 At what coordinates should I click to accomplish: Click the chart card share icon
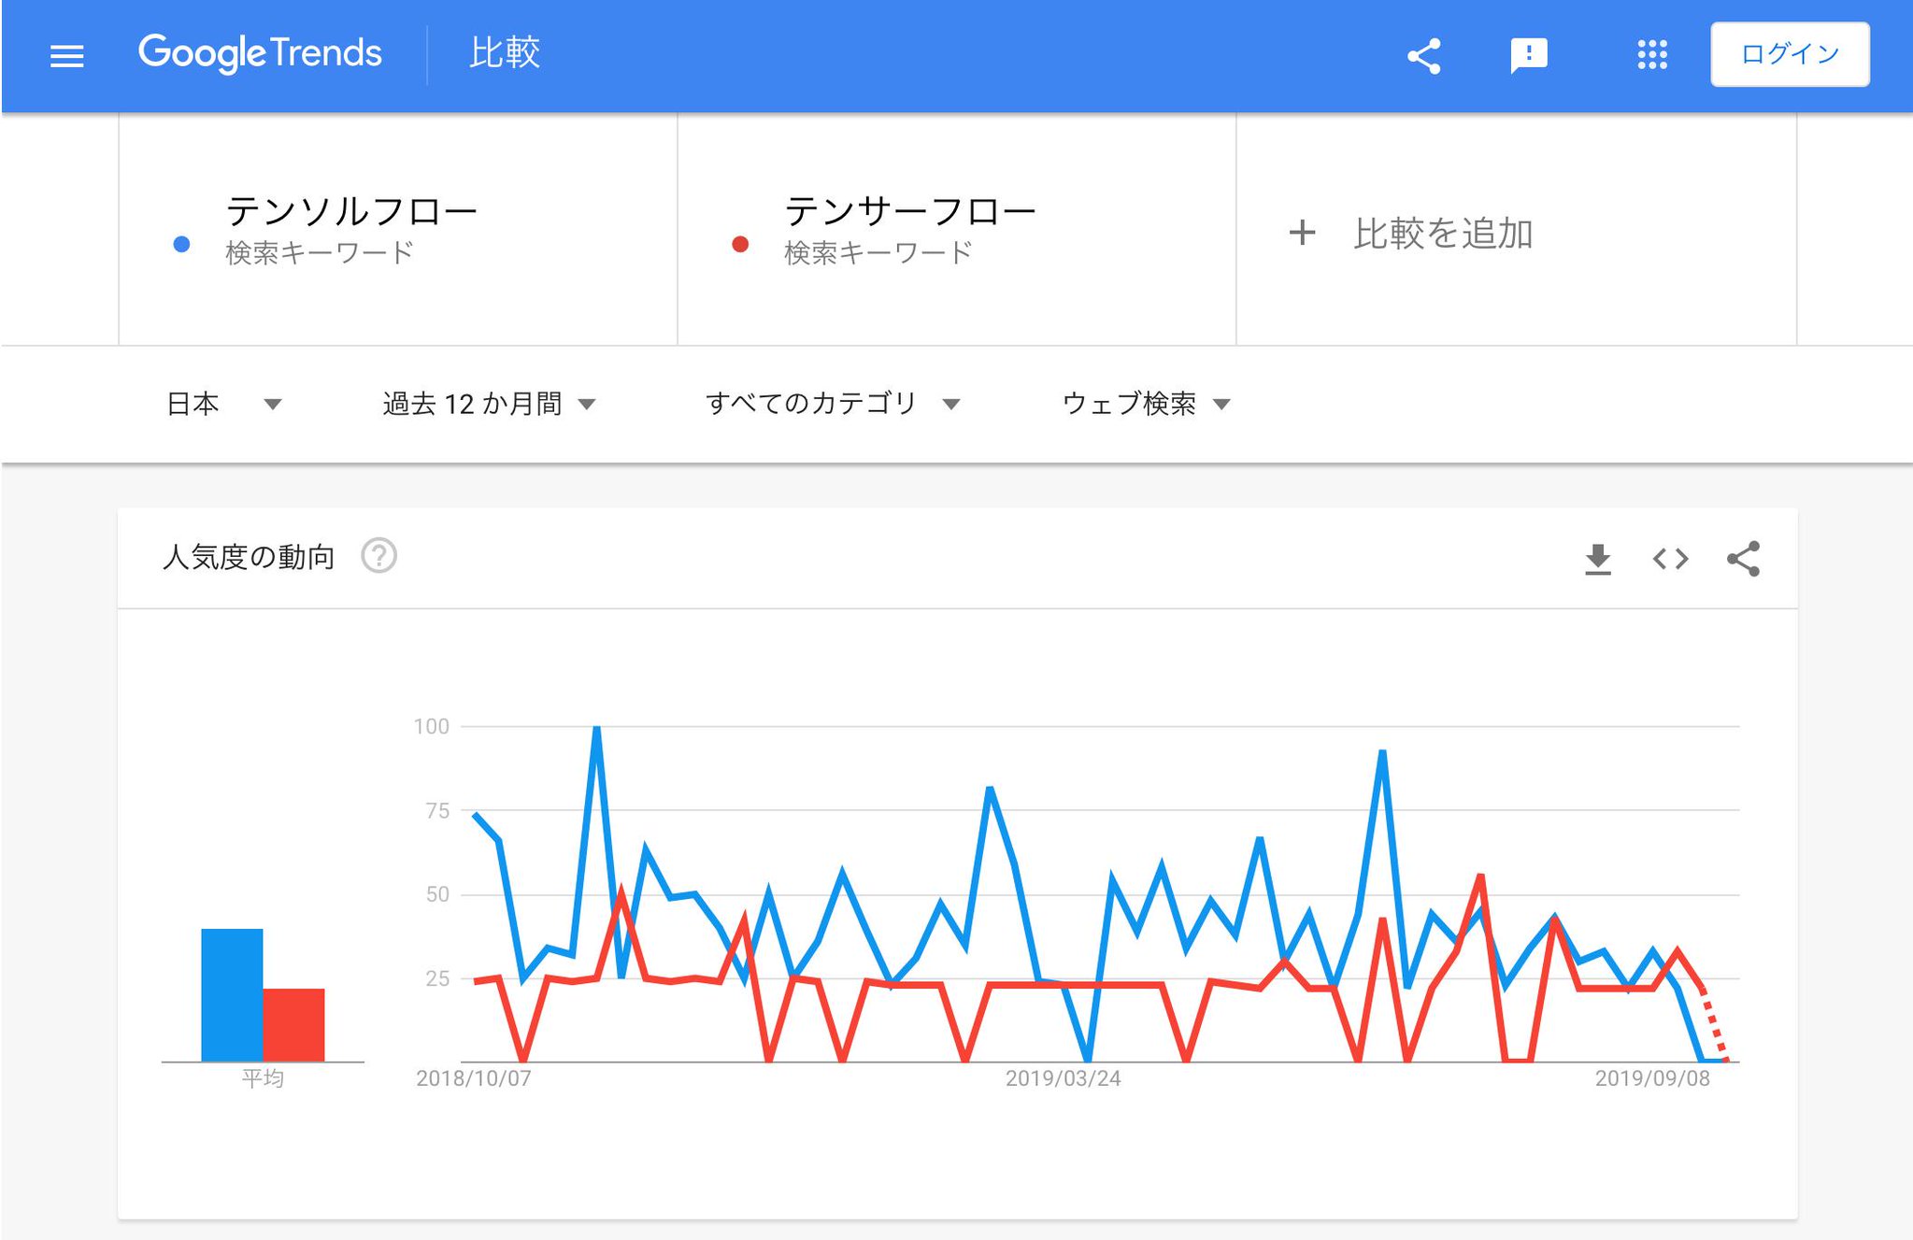point(1743,559)
